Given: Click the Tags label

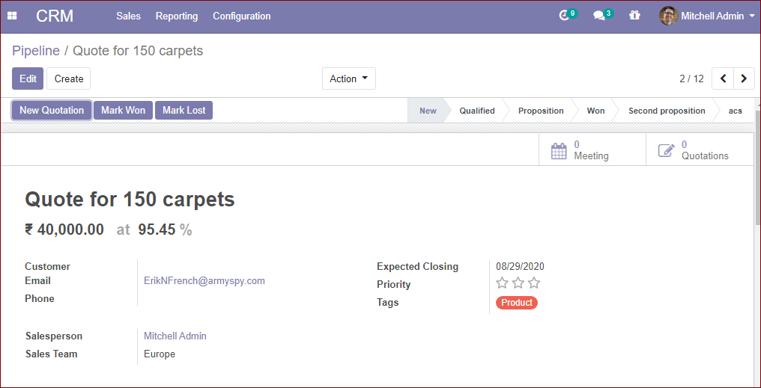Looking at the screenshot, I should pyautogui.click(x=388, y=302).
